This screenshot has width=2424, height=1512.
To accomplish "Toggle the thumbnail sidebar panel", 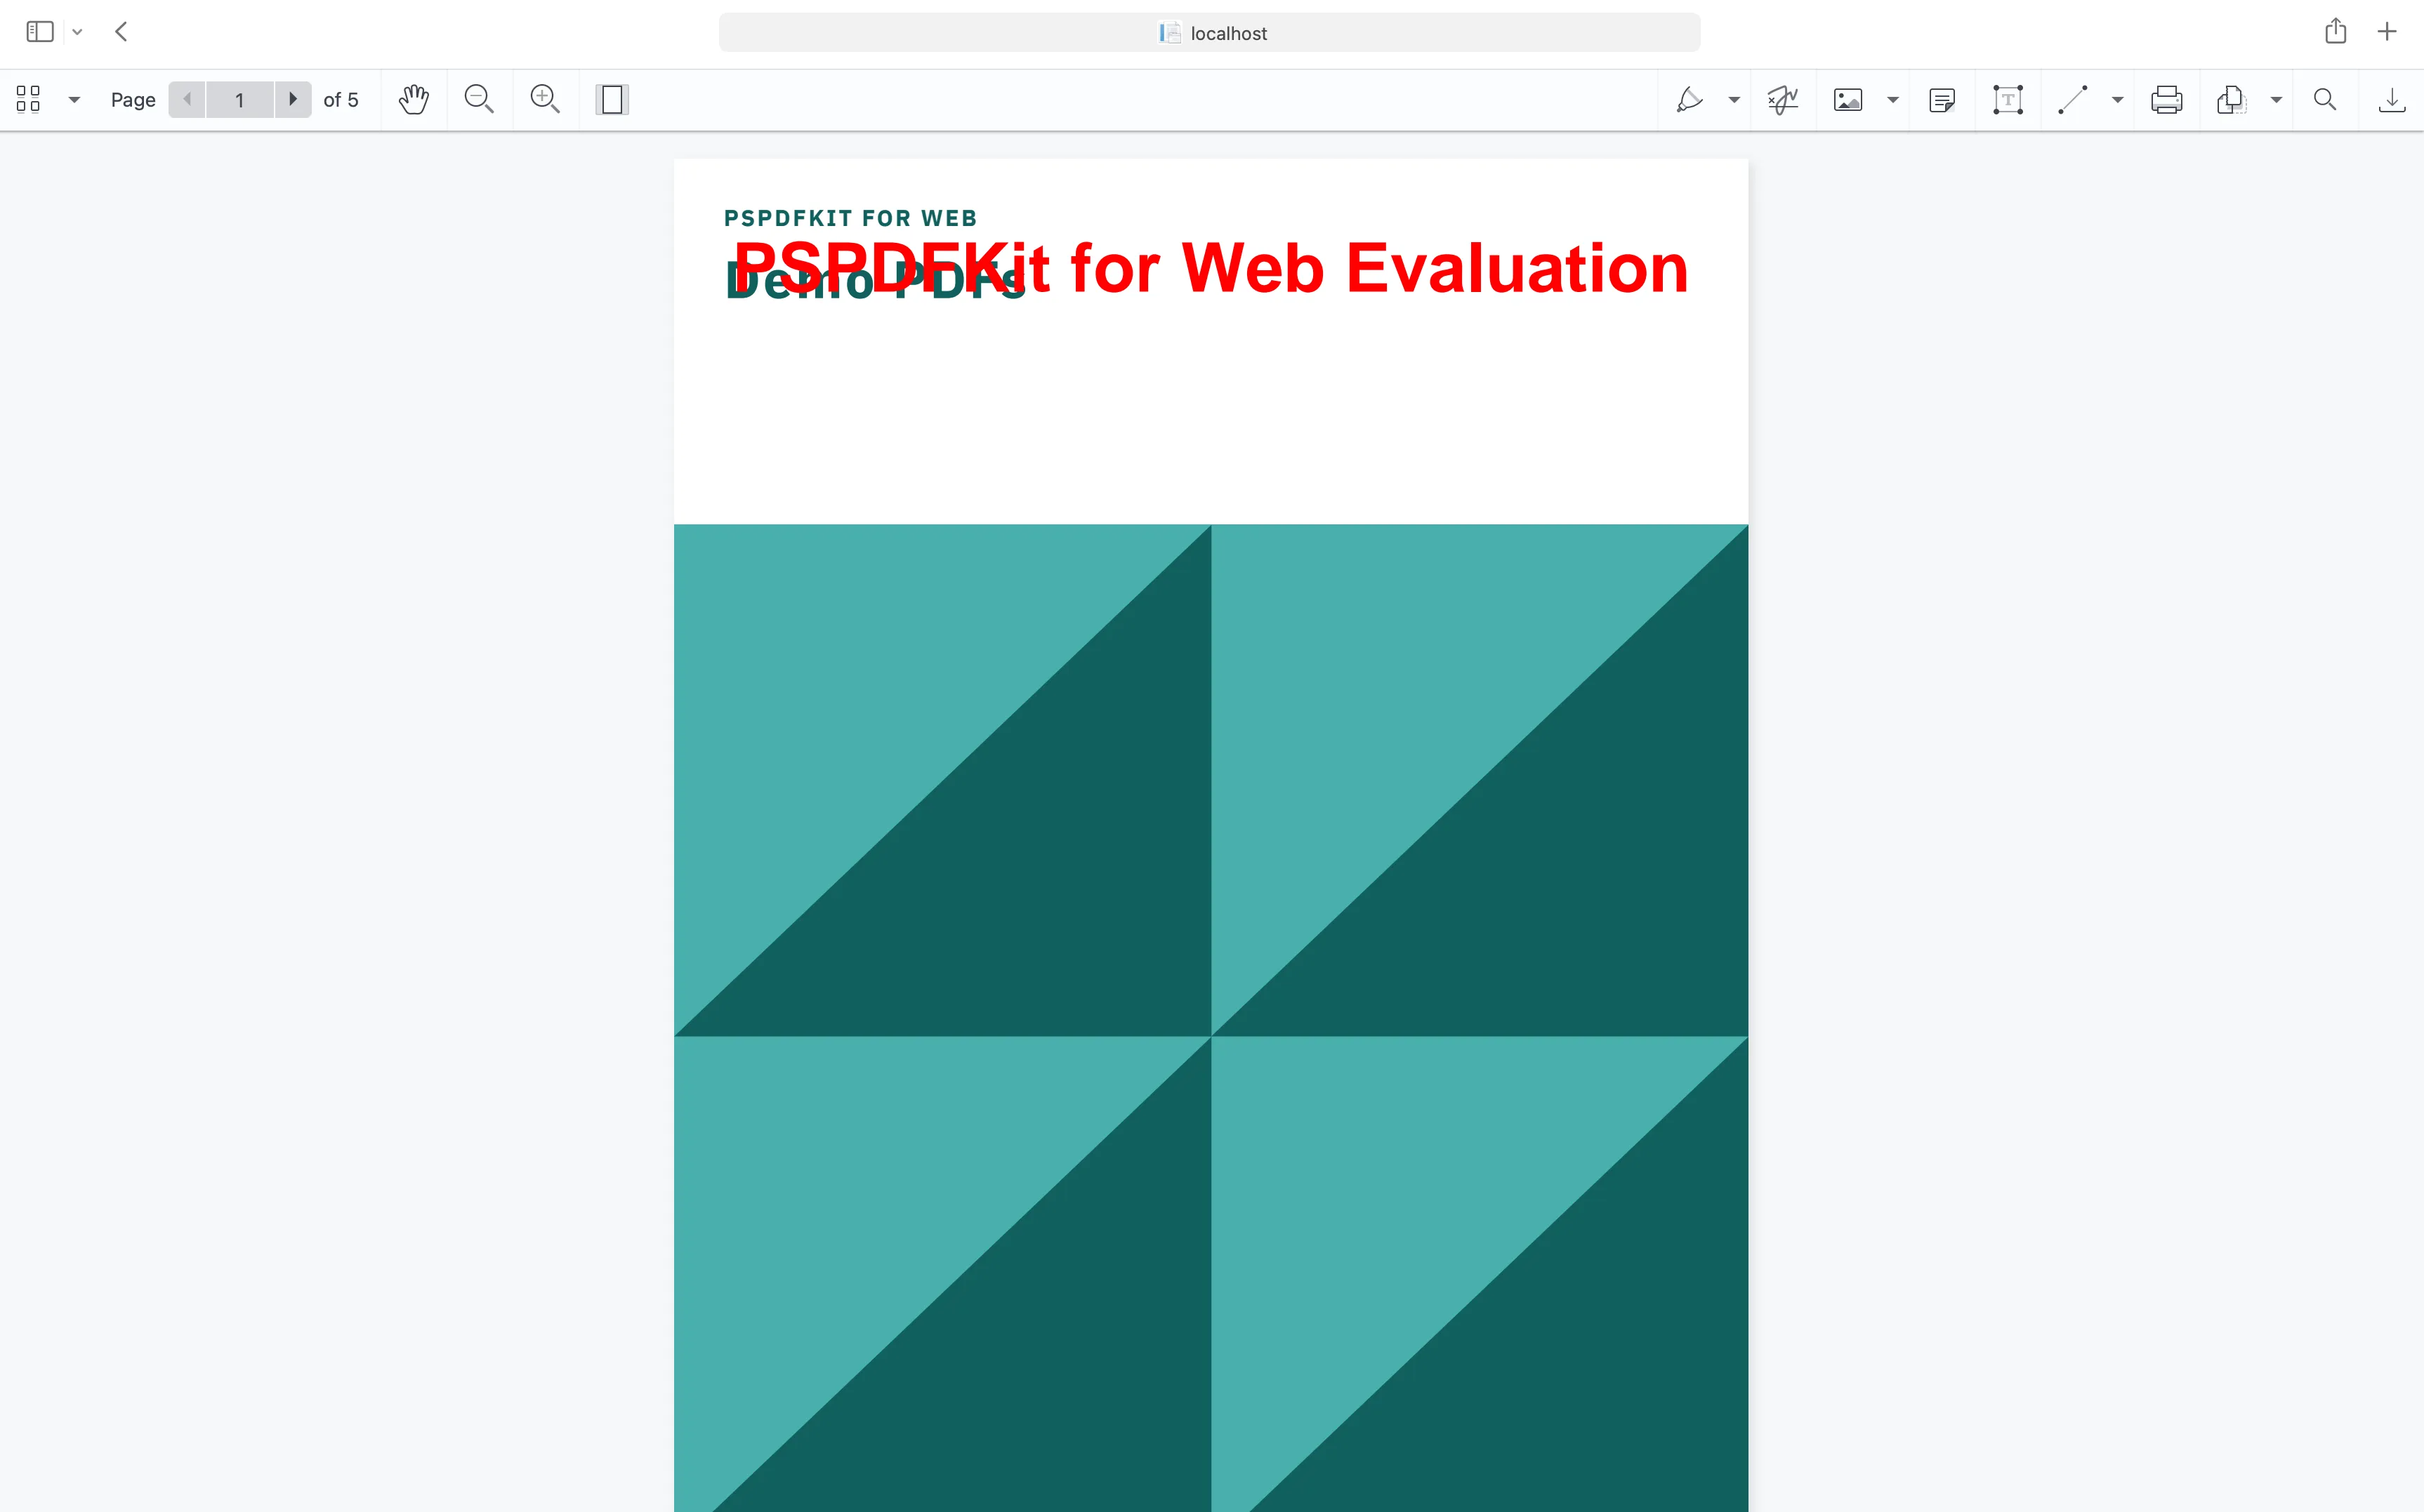I will coord(27,99).
